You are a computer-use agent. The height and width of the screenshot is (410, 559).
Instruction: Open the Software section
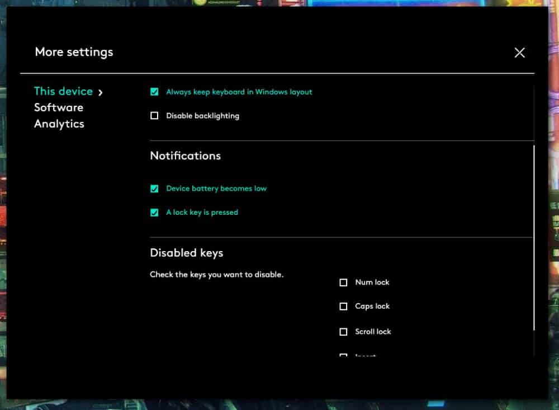(x=59, y=107)
